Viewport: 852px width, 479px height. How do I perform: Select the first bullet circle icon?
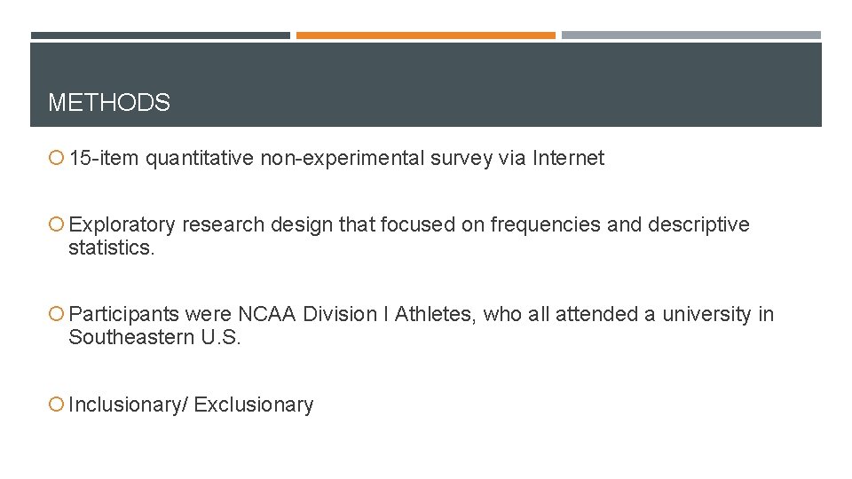pos(56,158)
